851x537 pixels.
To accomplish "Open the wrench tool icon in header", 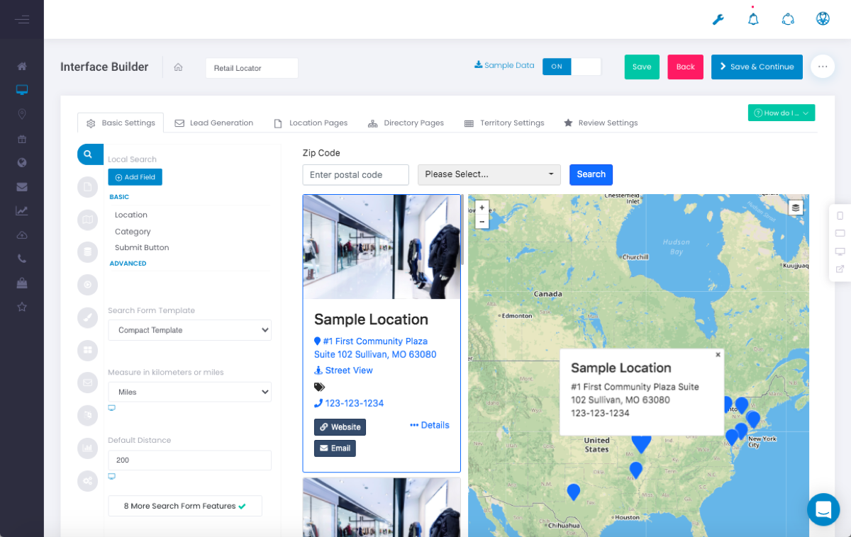I will 718,19.
